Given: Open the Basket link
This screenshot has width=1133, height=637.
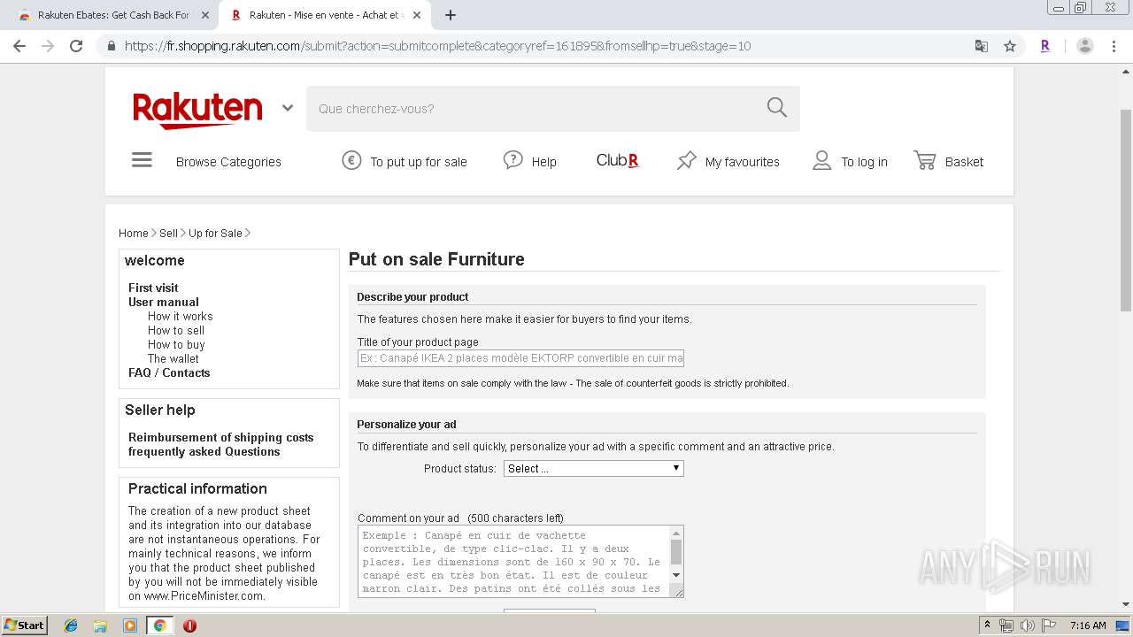Looking at the screenshot, I should [x=964, y=162].
